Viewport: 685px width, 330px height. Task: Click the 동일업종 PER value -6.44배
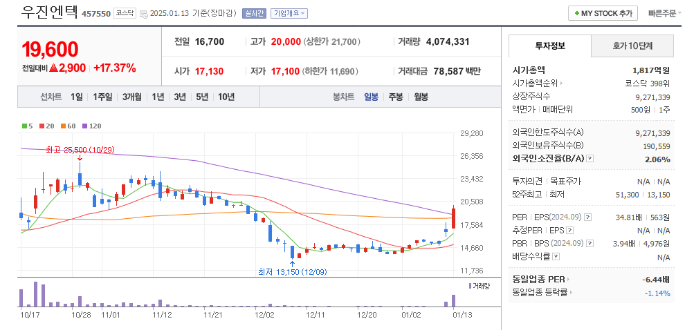click(656, 280)
